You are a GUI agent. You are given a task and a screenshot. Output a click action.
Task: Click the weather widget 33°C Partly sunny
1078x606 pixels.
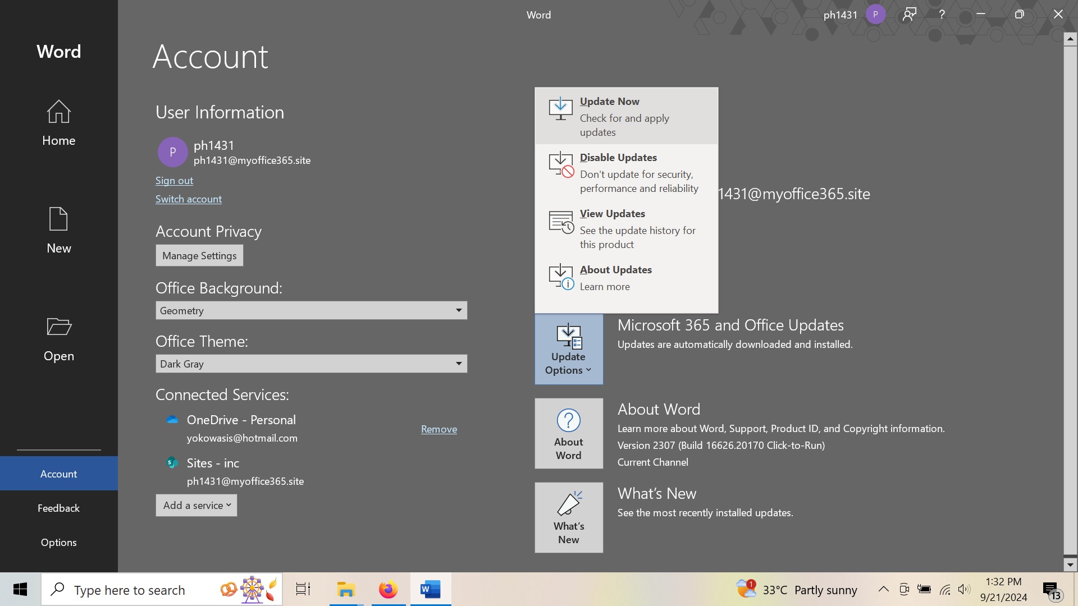[x=796, y=589]
